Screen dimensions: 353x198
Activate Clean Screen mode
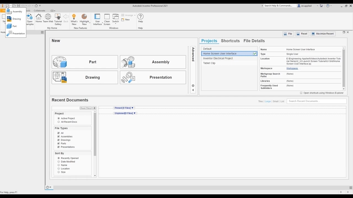[107, 20]
